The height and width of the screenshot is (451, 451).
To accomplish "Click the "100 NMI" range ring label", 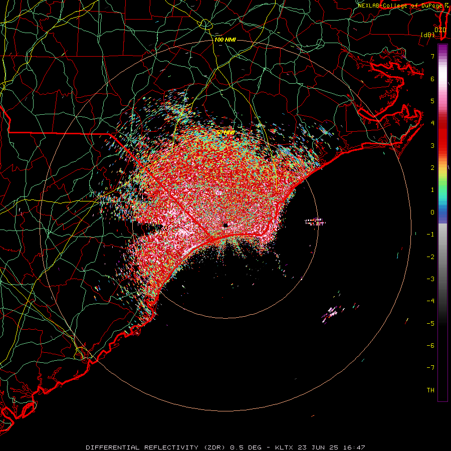I will (x=225, y=40).
